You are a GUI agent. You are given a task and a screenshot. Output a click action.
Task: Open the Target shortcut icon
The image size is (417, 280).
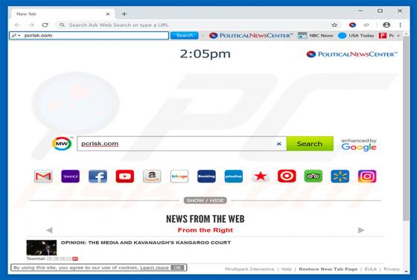coord(287,176)
